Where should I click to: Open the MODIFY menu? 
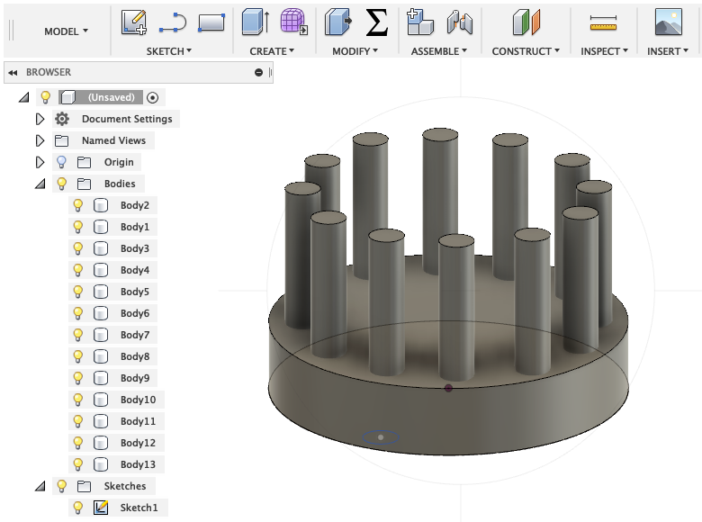coord(355,51)
